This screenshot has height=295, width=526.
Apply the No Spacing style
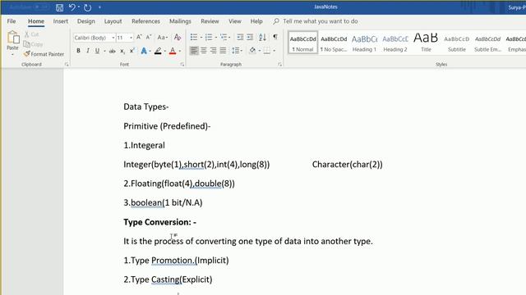(334, 43)
